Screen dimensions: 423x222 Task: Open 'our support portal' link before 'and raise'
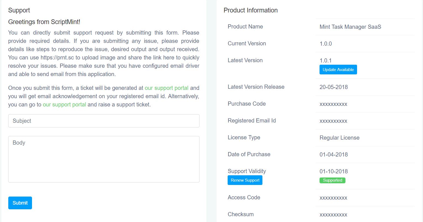[x=65, y=105]
